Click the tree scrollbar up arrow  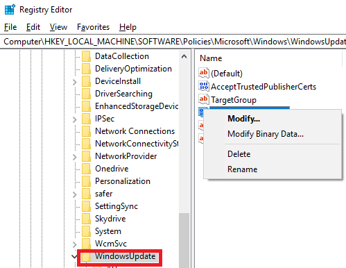(184, 56)
